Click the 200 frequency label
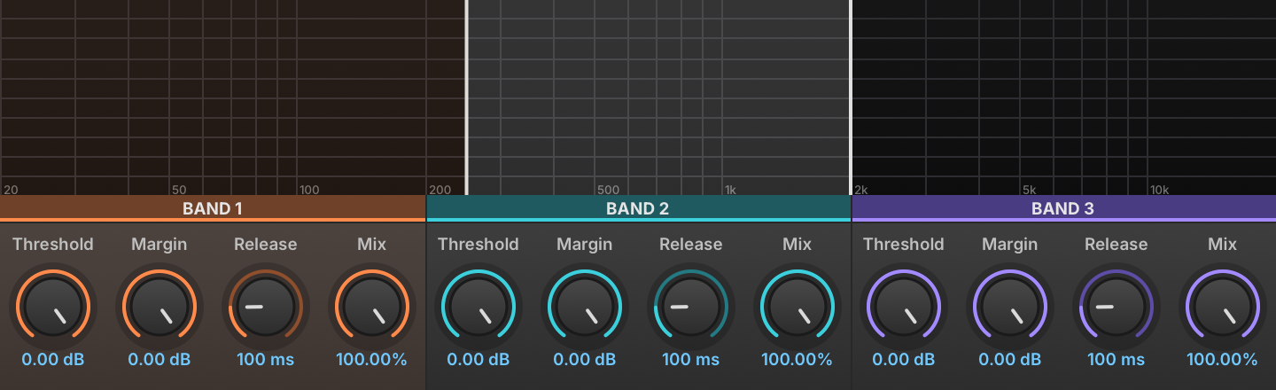1276x390 pixels. (440, 190)
